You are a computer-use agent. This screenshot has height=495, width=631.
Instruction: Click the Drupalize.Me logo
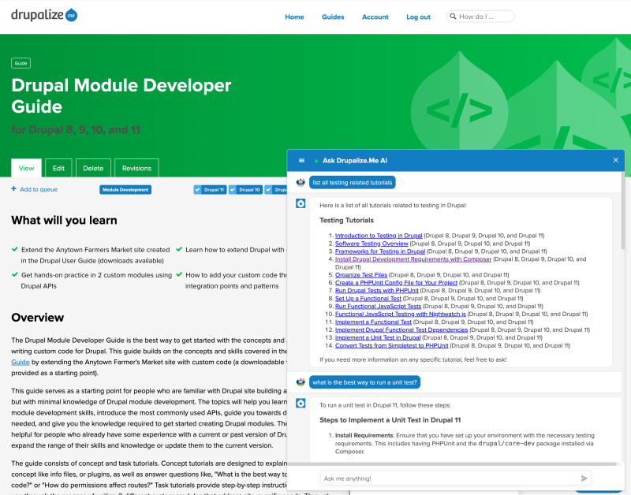point(44,15)
